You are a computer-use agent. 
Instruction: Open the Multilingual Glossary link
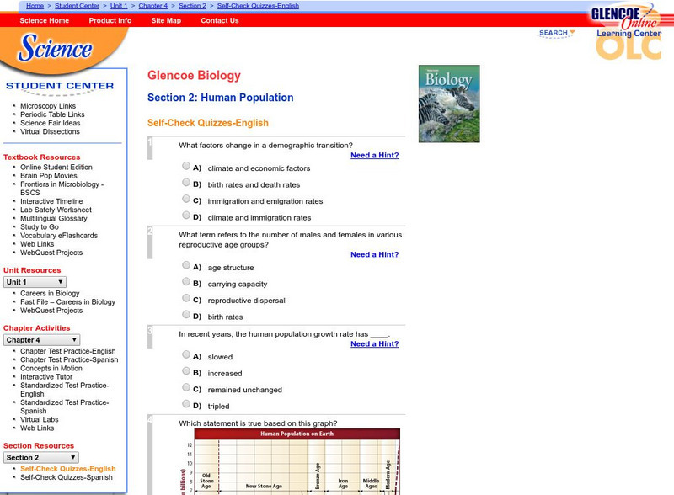[x=54, y=218]
